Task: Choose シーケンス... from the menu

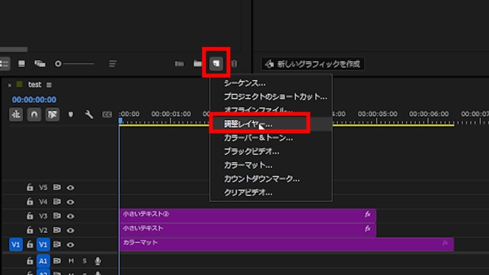Action: click(x=245, y=83)
